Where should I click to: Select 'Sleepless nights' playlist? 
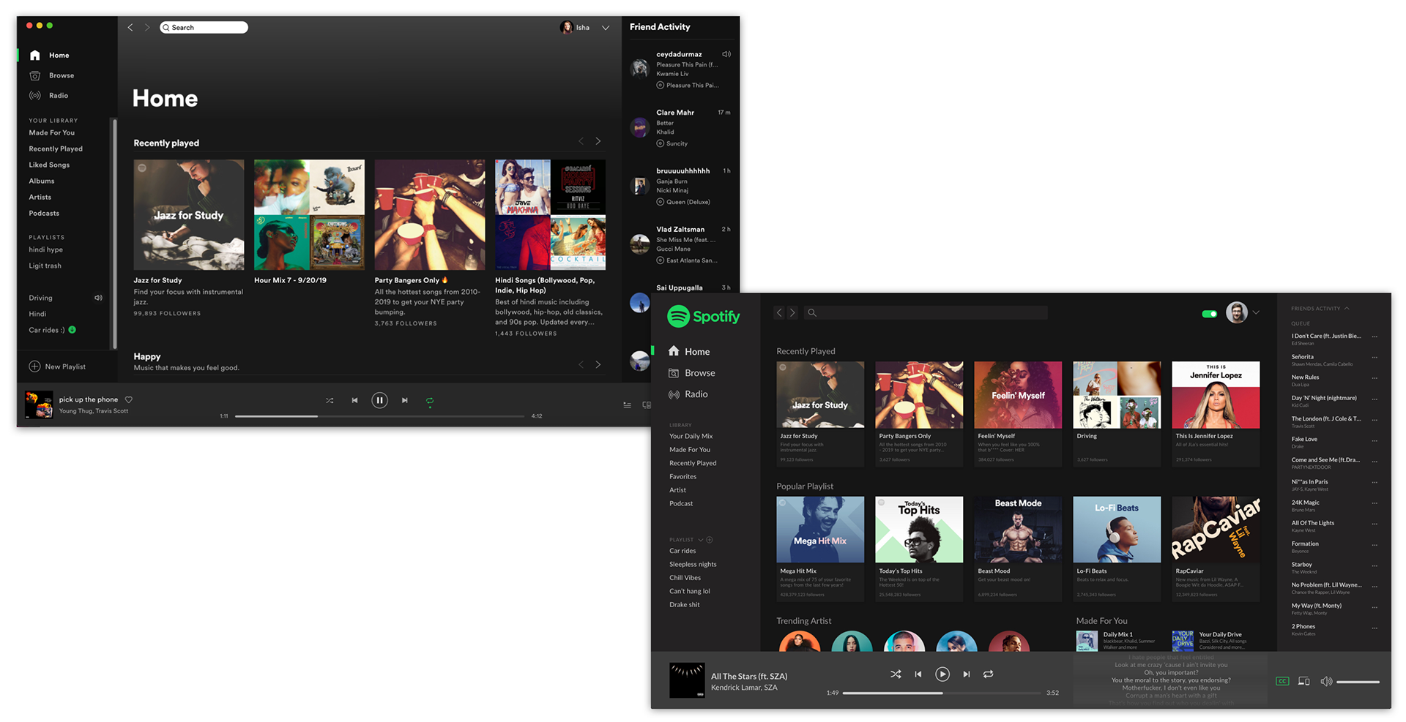693,564
